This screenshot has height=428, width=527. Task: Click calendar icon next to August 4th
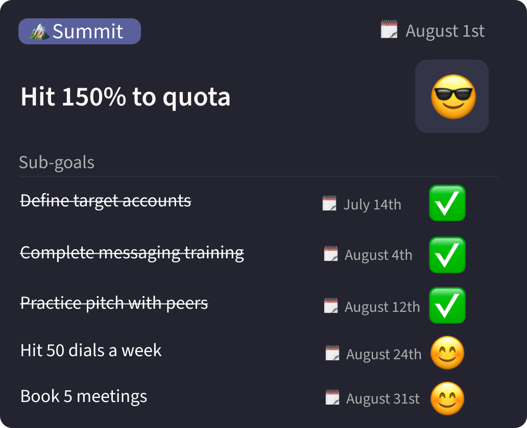coord(331,254)
